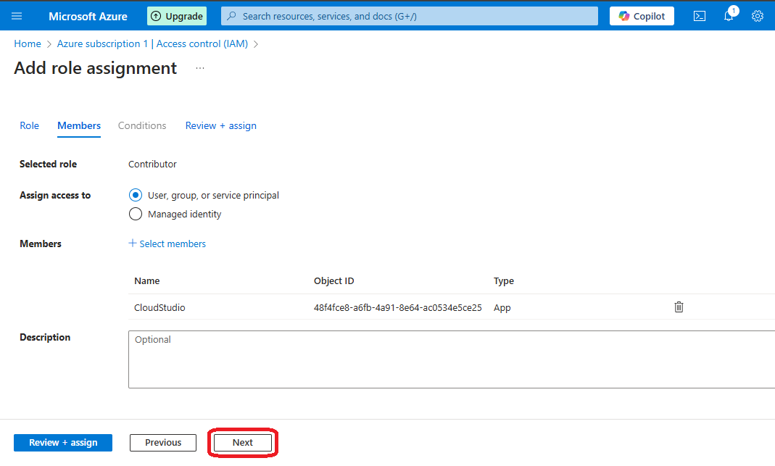Select the Managed identity radio option
The image size is (775, 466).
(x=135, y=214)
